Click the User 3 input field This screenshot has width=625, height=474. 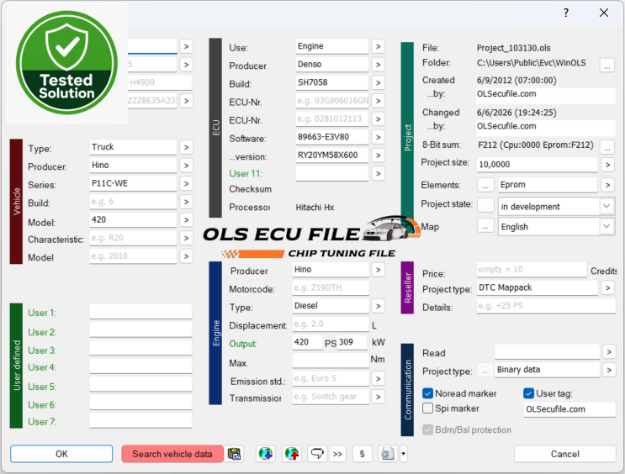pyautogui.click(x=140, y=348)
